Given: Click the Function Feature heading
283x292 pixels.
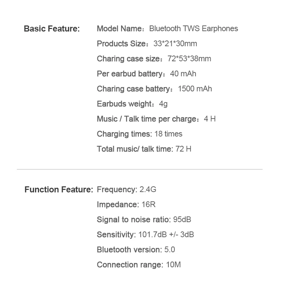Looking at the screenshot, I should tap(59, 190).
